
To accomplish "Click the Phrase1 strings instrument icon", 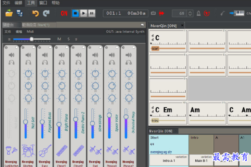I will [112, 151].
